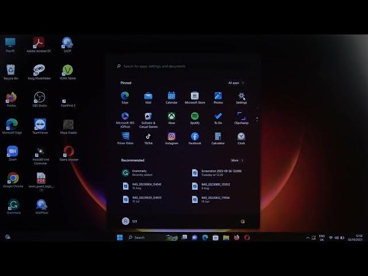Screen dimensions: 368x276
Task: Select VEIKK Tablet desktop shortcut
Action: [x=68, y=72]
